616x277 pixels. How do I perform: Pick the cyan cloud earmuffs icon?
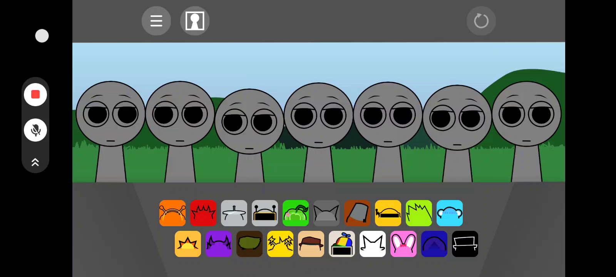[x=450, y=213]
